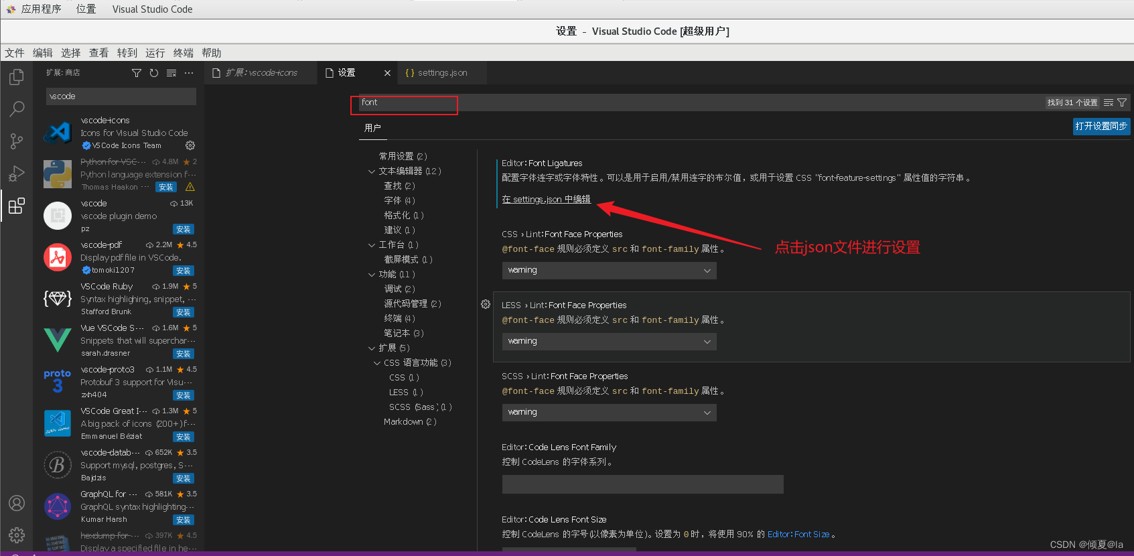Screen dimensions: 1134x556
Task: Select vscode-pdf extension icon
Action: click(x=58, y=257)
